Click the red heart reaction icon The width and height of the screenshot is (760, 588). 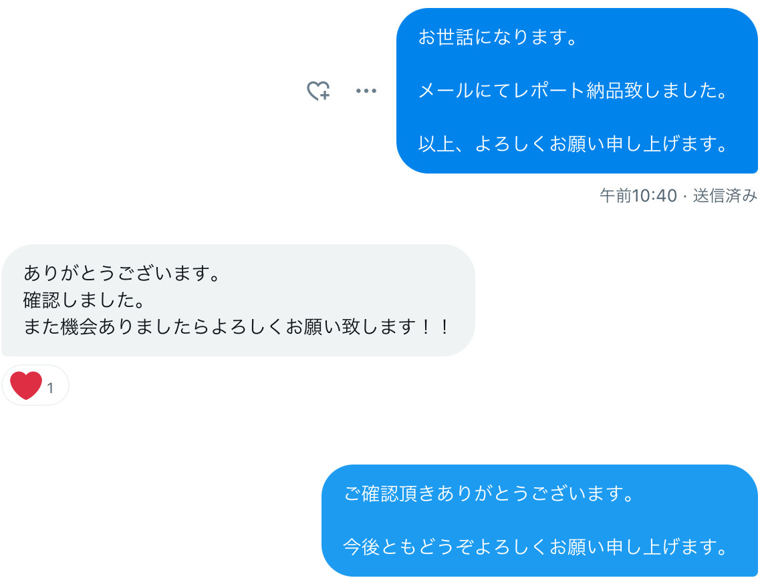(26, 386)
